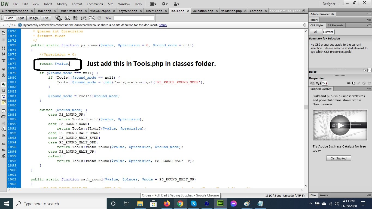Click the vertical scrollbar thumb in the code view
The height and width of the screenshot is (209, 372).
click(306, 107)
